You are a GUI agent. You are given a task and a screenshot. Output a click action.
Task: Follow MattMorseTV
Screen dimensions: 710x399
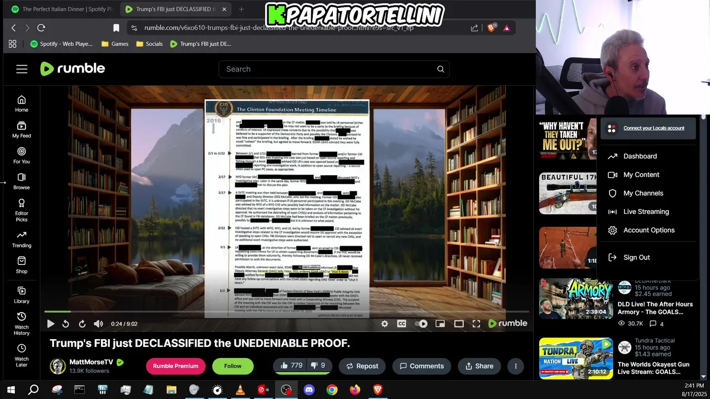click(233, 366)
